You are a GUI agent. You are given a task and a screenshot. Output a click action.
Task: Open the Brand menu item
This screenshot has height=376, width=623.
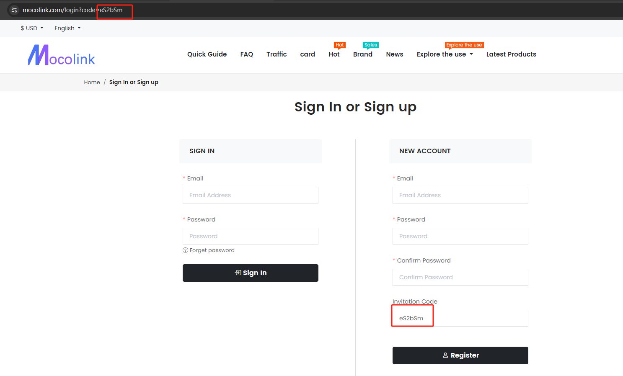point(362,54)
